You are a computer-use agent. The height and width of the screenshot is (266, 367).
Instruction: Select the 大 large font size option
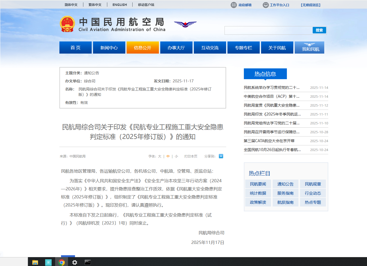pyautogui.click(x=159, y=156)
